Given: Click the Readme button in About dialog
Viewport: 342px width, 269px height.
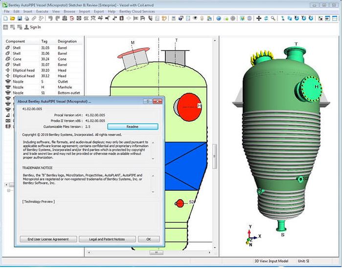Looking at the screenshot, I should click(x=133, y=127).
